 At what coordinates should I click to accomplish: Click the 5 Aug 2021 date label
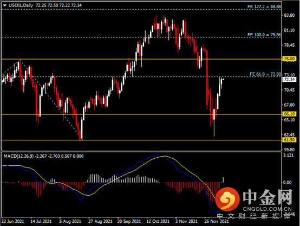coord(70,222)
